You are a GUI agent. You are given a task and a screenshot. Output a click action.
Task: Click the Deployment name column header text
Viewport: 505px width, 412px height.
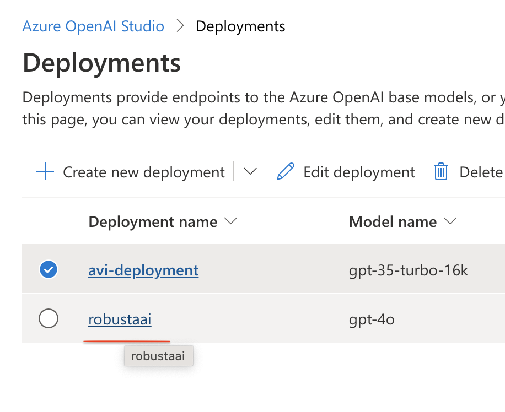tap(153, 222)
